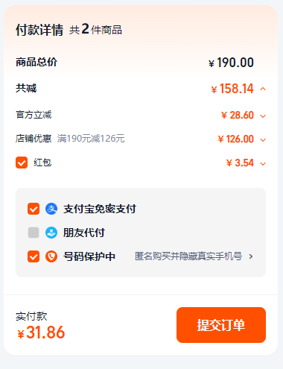This screenshot has width=283, height=369.
Task: Enable the 朋友代付 checkbox
Action: pos(34,233)
